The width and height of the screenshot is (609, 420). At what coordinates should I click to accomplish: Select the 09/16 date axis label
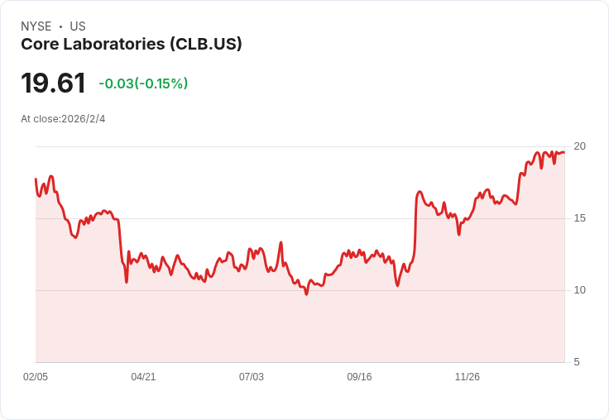(x=359, y=377)
